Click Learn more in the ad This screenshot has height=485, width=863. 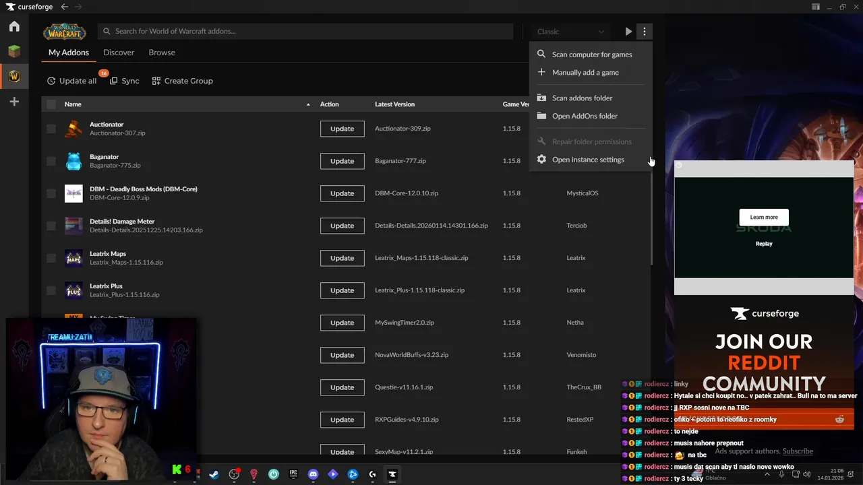click(764, 217)
